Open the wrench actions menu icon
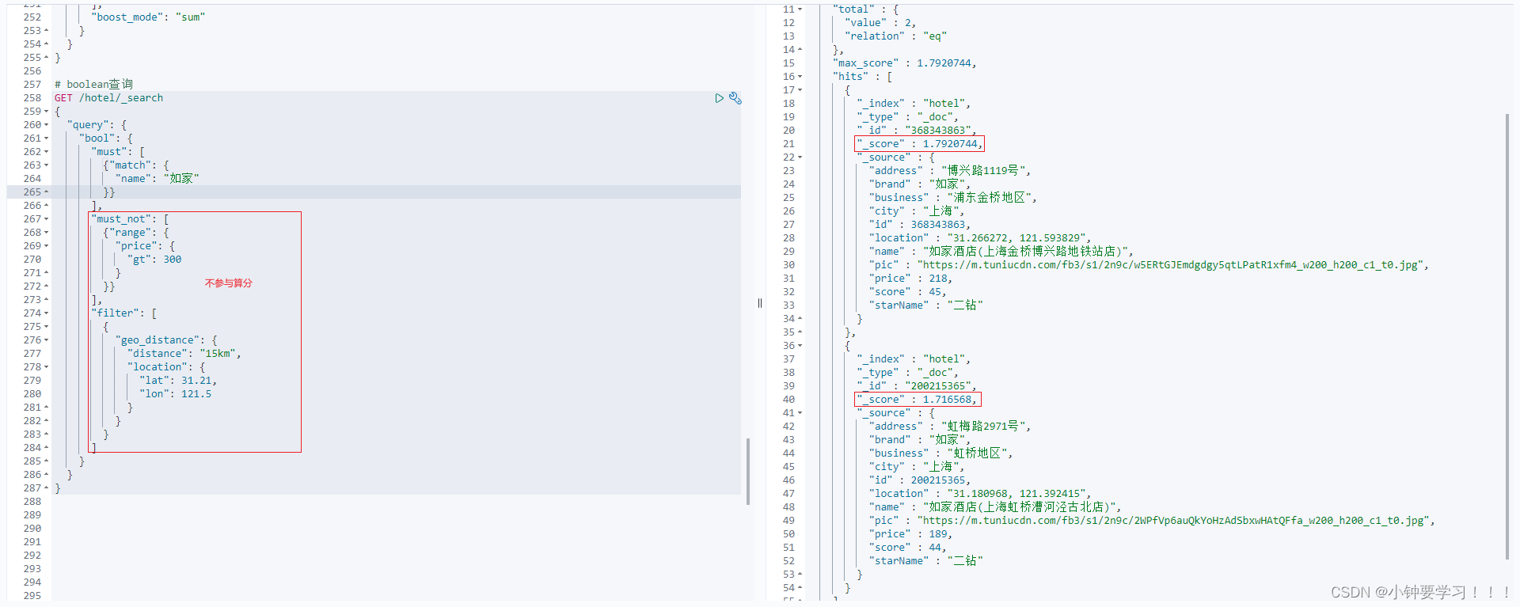 point(735,98)
